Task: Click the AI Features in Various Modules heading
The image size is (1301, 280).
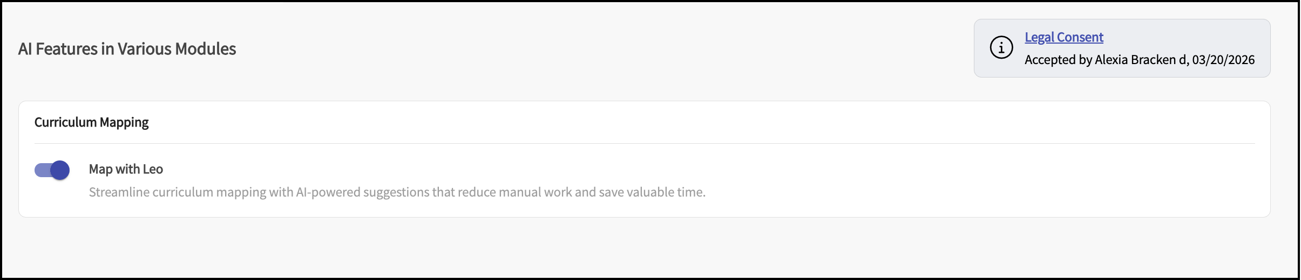Action: coord(127,49)
